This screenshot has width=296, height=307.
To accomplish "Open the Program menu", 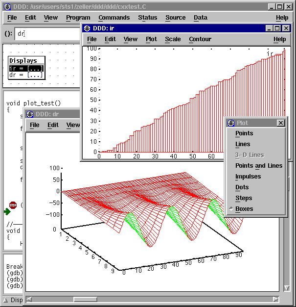I will pyautogui.click(x=78, y=18).
